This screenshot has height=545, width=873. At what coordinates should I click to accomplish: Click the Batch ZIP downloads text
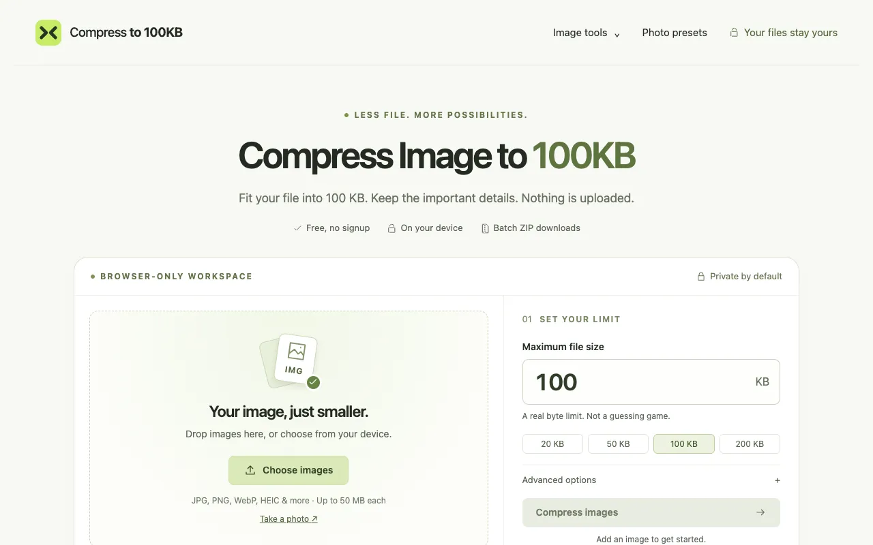[x=537, y=228]
